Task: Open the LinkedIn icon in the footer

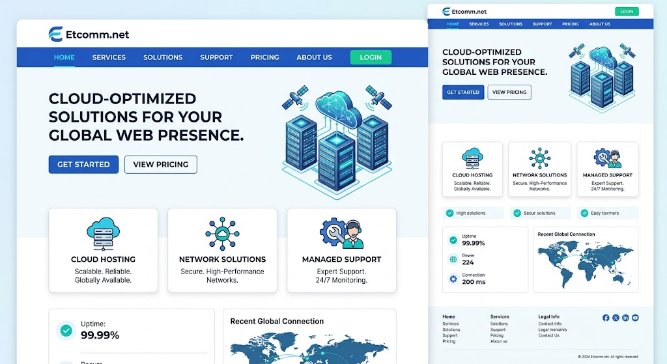Action: [625, 318]
